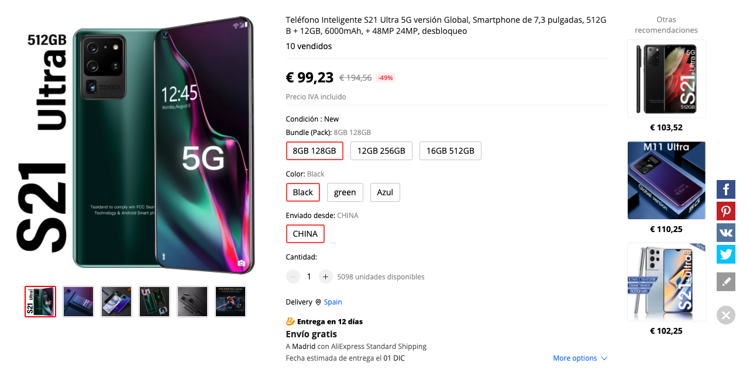Select CHINA as shipping origin
Image resolution: width=750 pixels, height=370 pixels.
305,234
